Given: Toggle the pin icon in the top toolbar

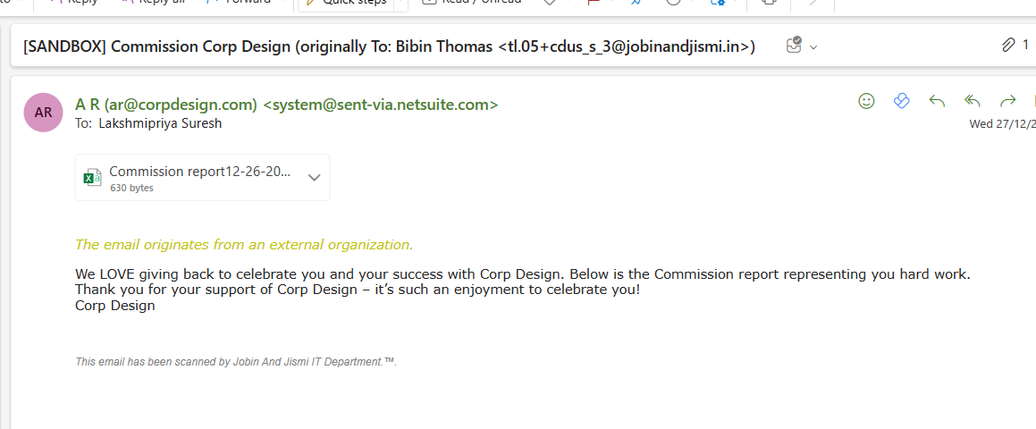Looking at the screenshot, I should coord(636,3).
